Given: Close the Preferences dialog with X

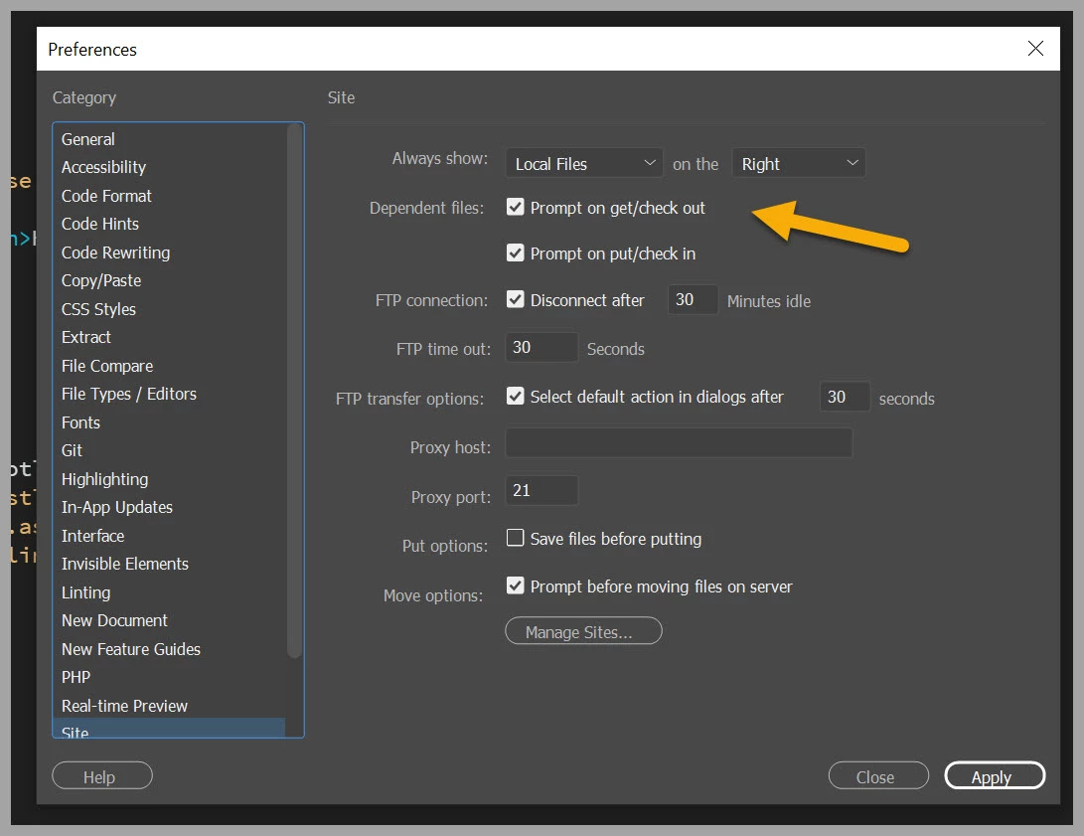Looking at the screenshot, I should click(1035, 49).
